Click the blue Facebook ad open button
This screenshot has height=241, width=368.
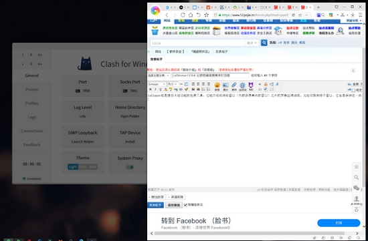(x=339, y=223)
